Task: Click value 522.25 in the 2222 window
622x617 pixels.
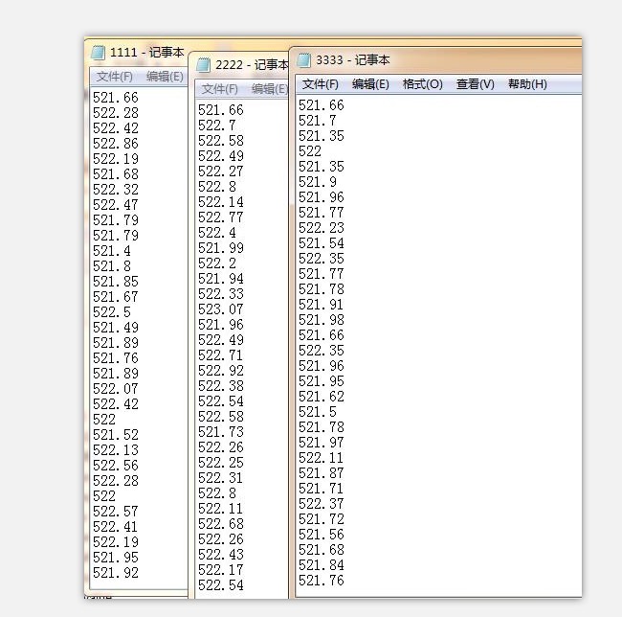Action: 220,463
